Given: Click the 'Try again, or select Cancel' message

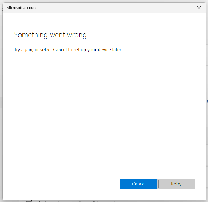Looking at the screenshot, I should click(x=68, y=50).
